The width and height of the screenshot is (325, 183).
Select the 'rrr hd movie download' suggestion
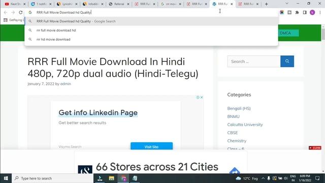[x=151, y=40]
